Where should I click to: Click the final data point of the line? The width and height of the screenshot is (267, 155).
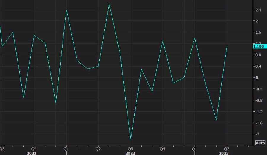(x=227, y=46)
